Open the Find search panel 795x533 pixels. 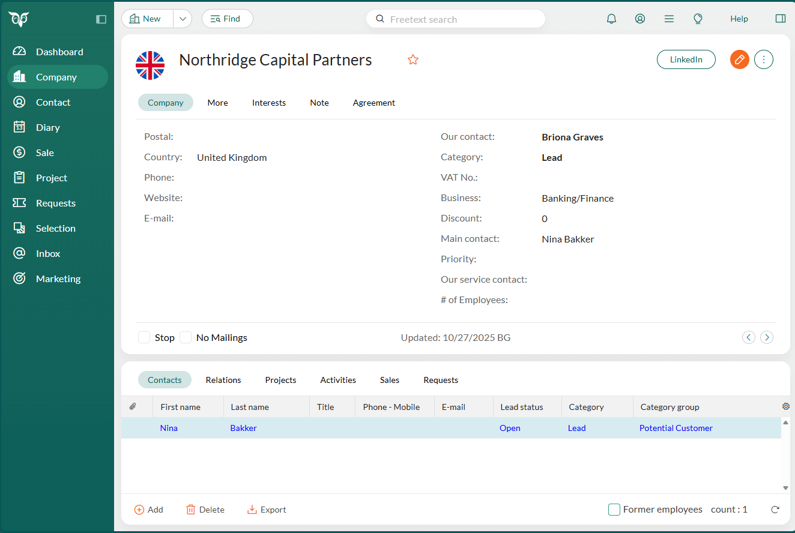(227, 19)
